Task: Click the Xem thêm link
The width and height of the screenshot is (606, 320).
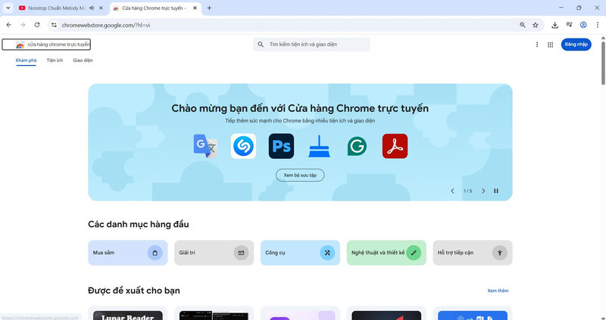Action: click(x=498, y=290)
